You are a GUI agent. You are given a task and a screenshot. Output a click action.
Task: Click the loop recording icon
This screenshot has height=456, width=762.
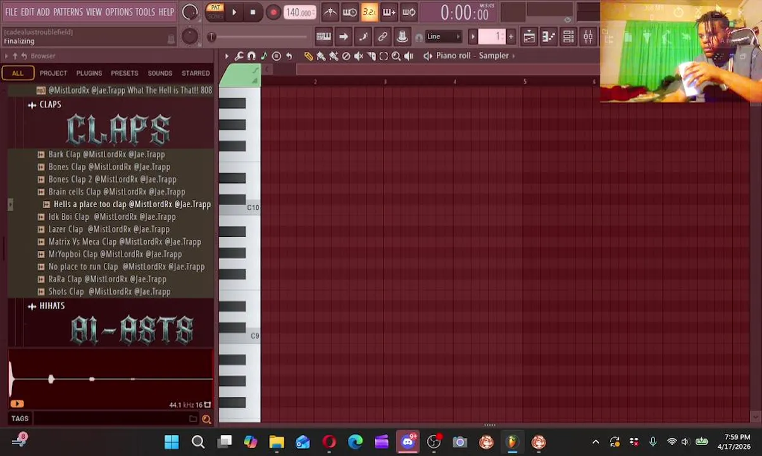pos(409,12)
